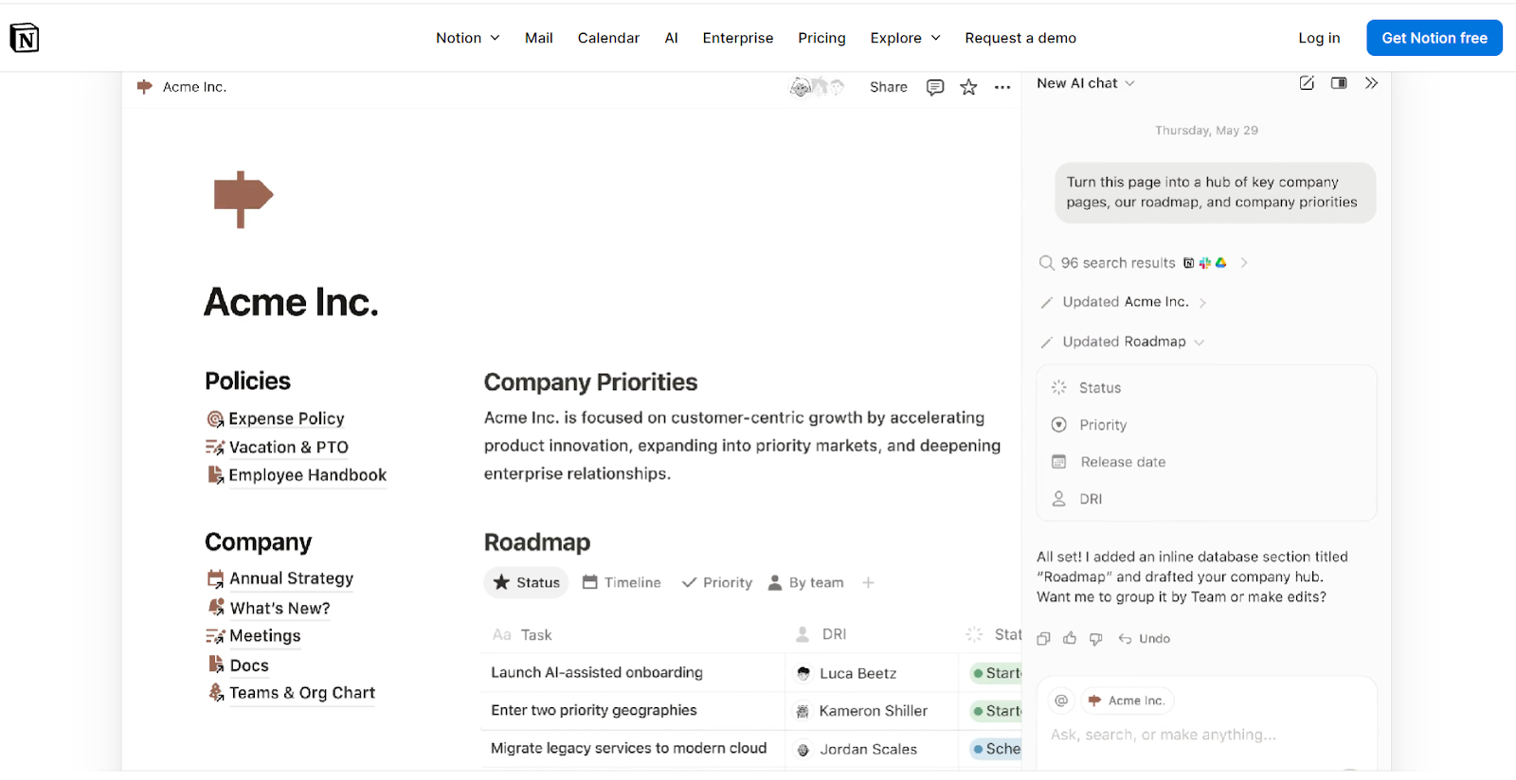The height and width of the screenshot is (780, 1516).
Task: Open Pricing from top navigation
Action: click(821, 38)
